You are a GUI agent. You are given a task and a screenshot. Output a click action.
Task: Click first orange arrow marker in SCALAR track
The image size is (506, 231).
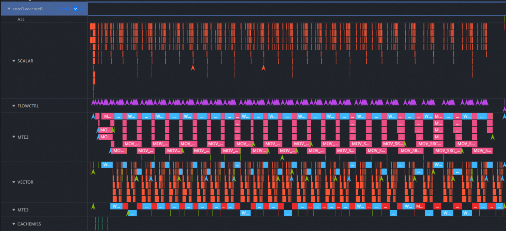click(x=193, y=68)
